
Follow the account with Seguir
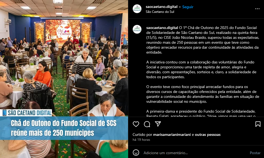point(188,7)
